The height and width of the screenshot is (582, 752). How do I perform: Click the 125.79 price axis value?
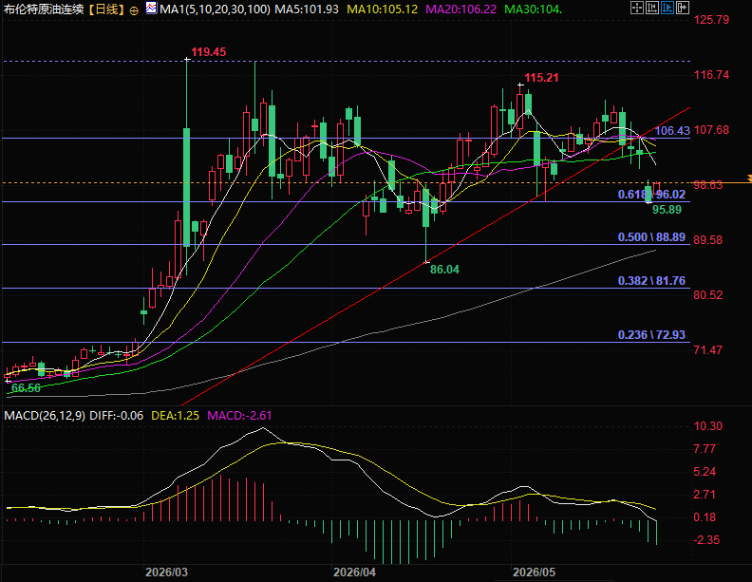pos(711,20)
